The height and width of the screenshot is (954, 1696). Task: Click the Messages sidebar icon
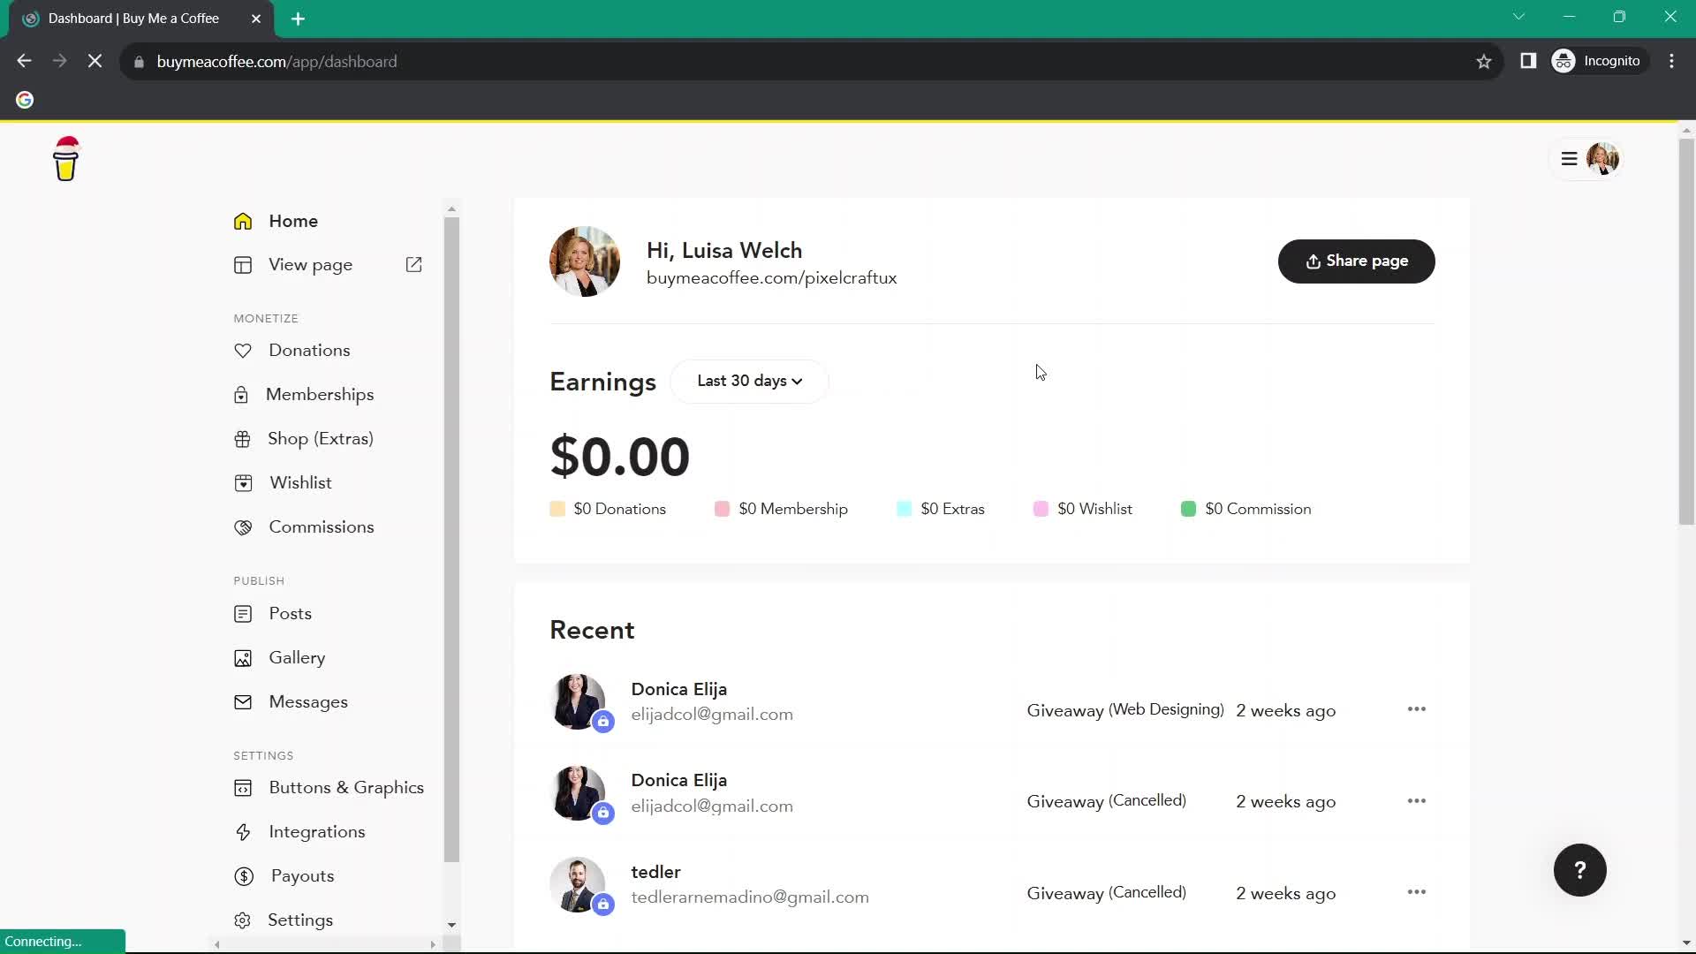244,703
